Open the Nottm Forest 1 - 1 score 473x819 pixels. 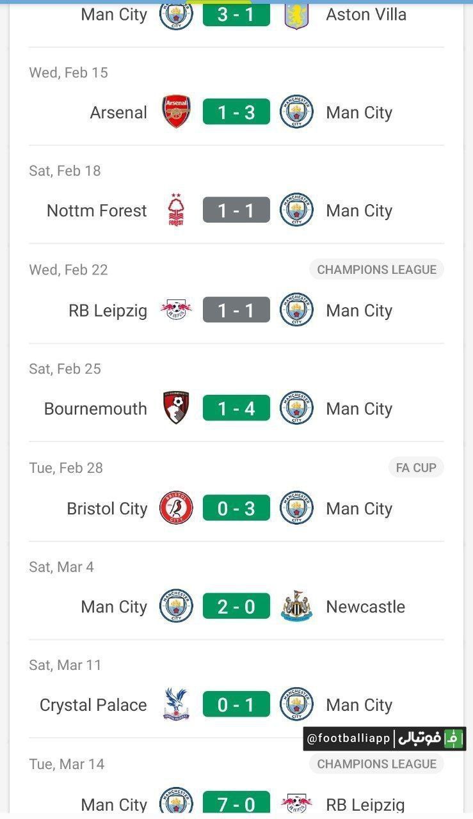(x=236, y=211)
